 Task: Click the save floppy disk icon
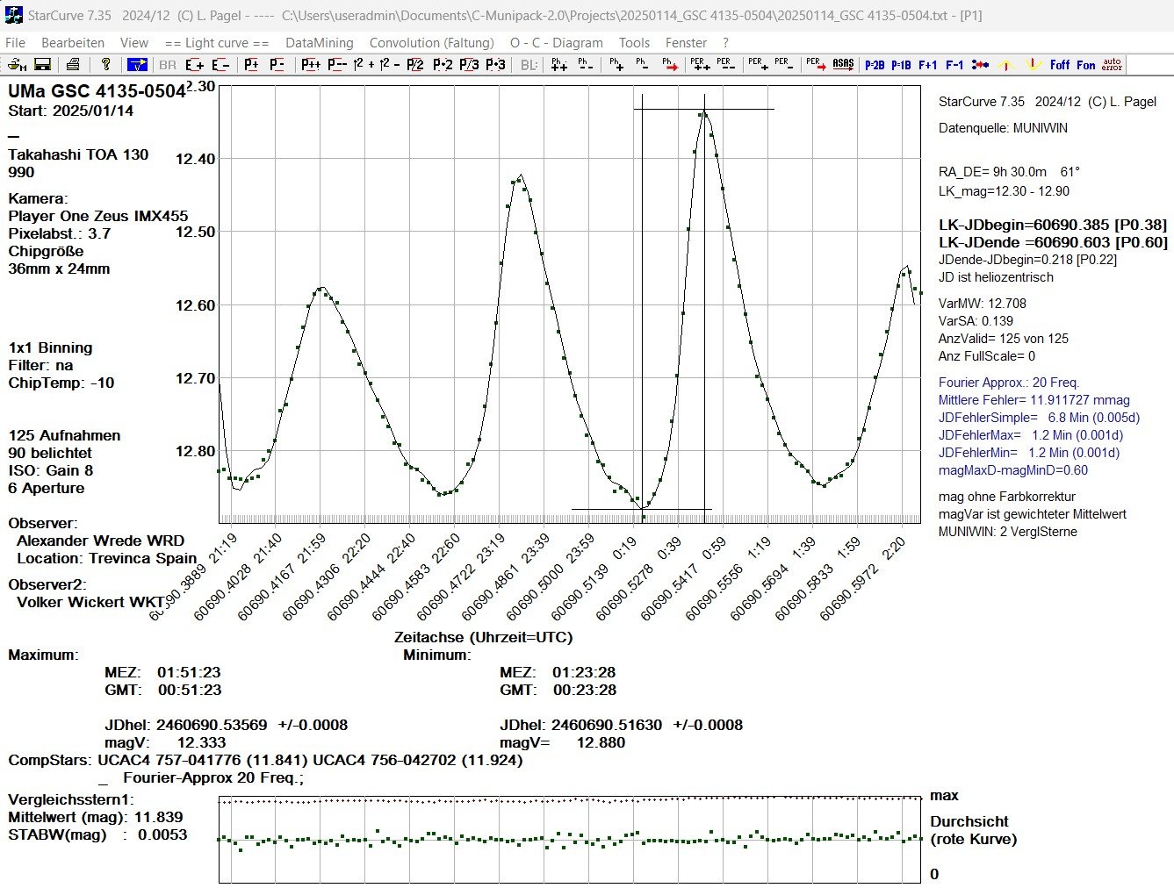coord(42,64)
